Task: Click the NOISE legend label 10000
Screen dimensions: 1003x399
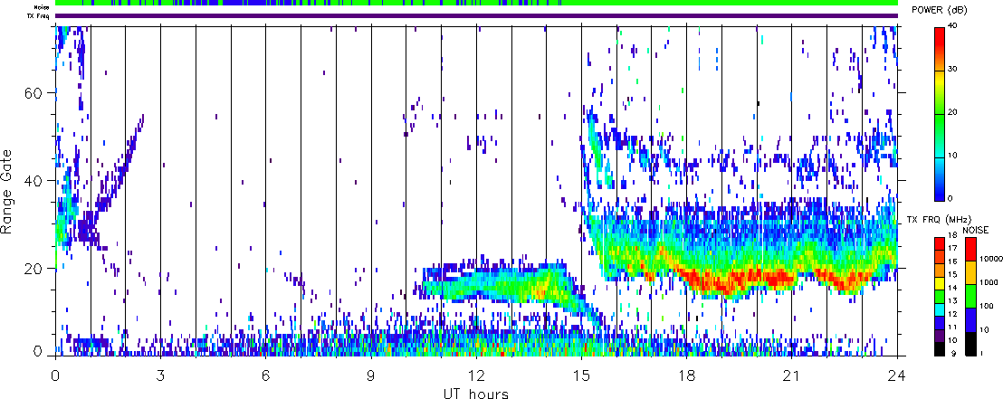Action: [990, 261]
